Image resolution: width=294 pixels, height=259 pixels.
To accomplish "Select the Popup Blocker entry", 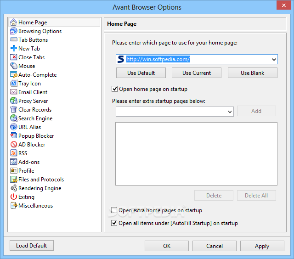I will tap(36, 135).
